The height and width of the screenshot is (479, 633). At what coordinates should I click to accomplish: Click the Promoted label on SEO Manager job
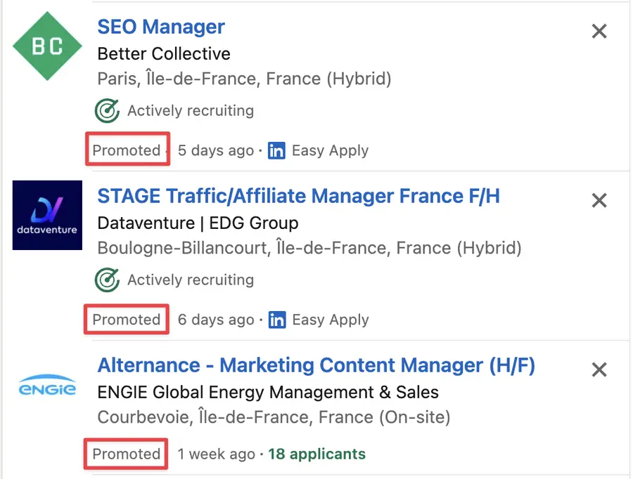point(127,150)
